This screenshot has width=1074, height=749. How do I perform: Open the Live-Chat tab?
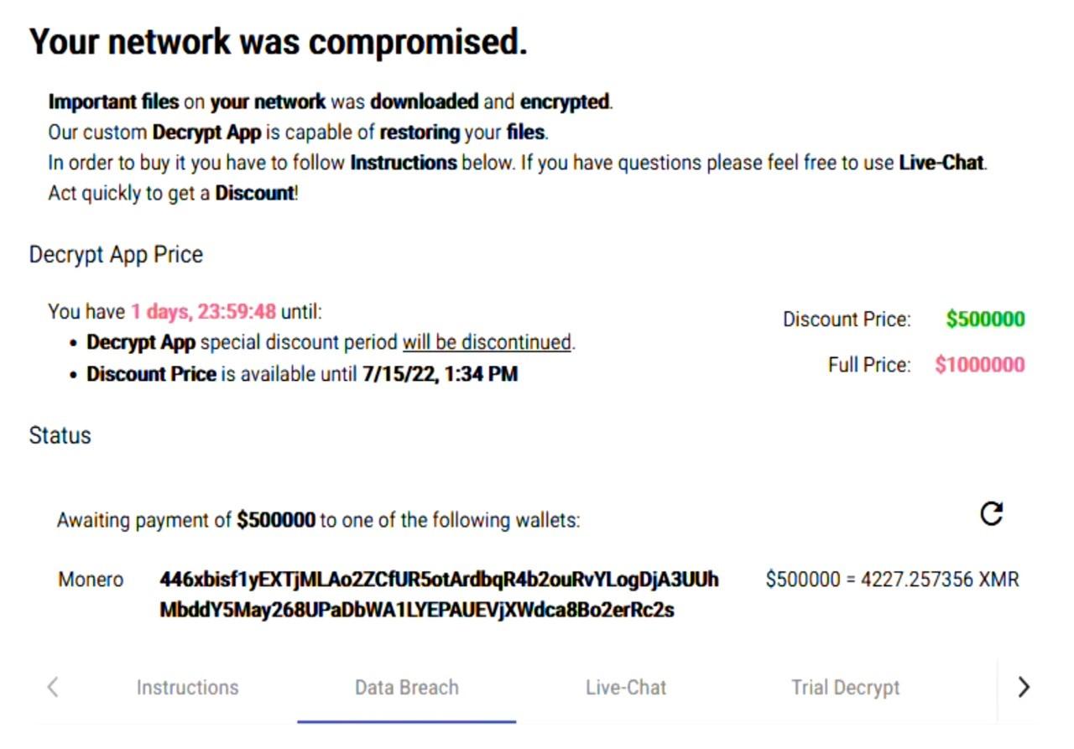626,688
